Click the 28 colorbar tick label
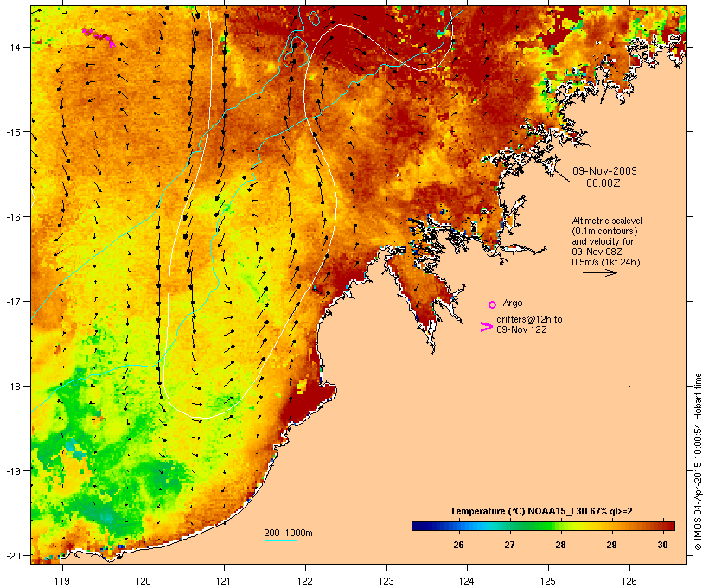 coord(560,545)
